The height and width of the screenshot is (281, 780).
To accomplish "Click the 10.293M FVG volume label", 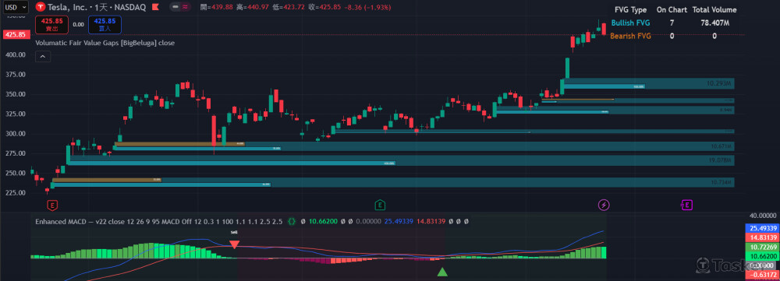I will tap(719, 83).
